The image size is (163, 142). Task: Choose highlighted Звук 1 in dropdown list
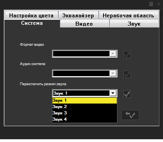click(x=84, y=101)
